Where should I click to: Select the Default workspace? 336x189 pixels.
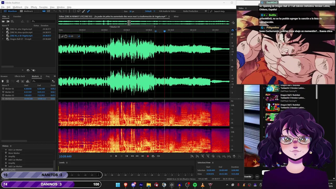coord(148,11)
